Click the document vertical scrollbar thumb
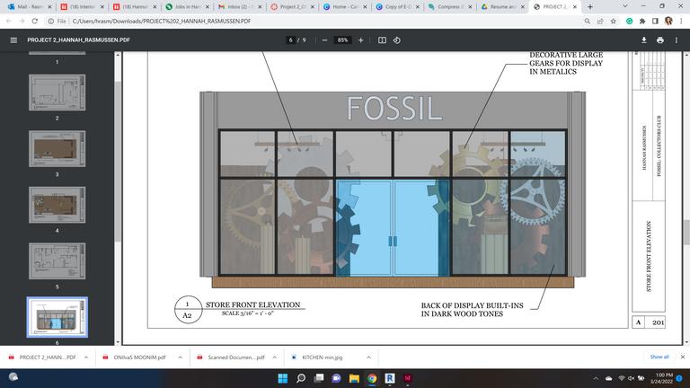The height and width of the screenshot is (388, 690). [x=686, y=232]
